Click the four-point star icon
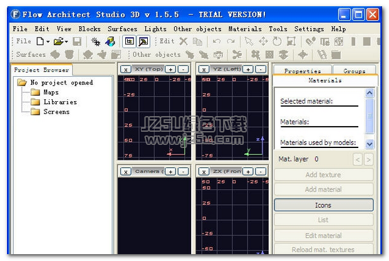This screenshot has height=261, width=389. click(x=303, y=55)
